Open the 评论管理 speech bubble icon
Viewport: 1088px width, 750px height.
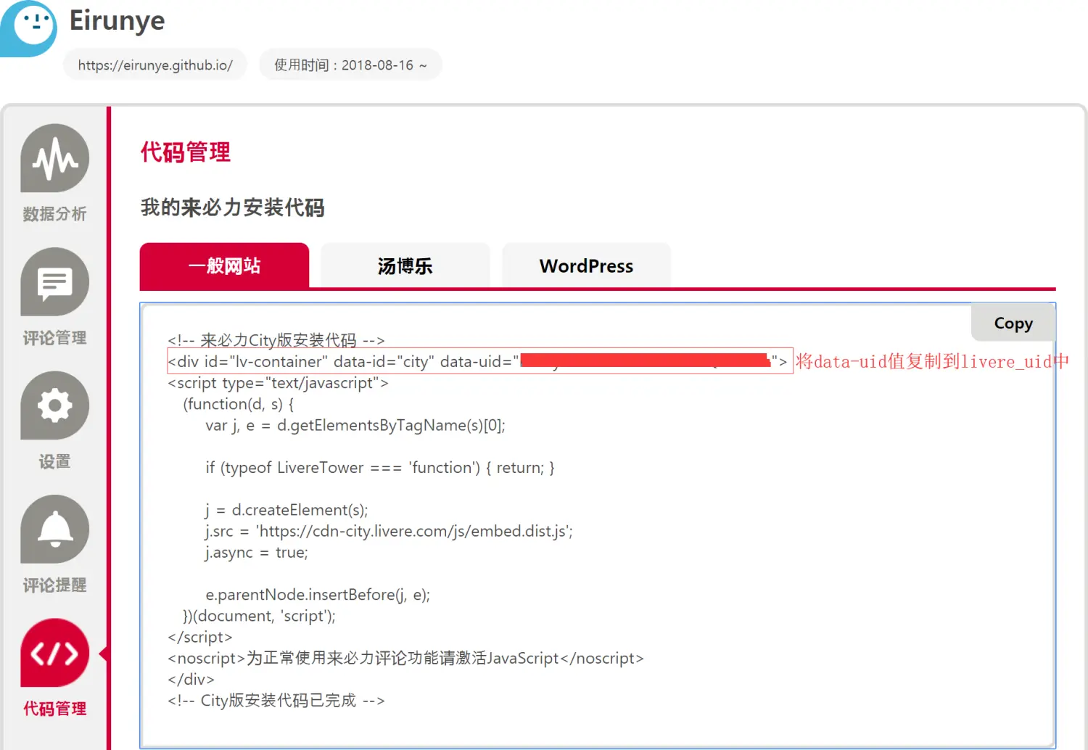[x=54, y=282]
